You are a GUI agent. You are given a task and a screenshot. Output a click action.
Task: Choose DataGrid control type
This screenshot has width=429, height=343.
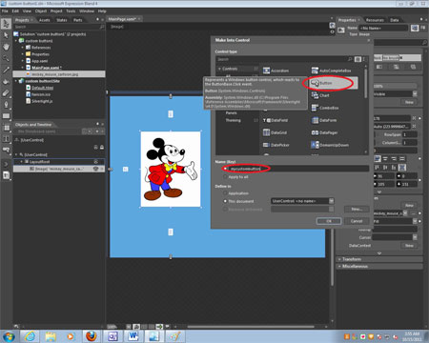(276, 132)
